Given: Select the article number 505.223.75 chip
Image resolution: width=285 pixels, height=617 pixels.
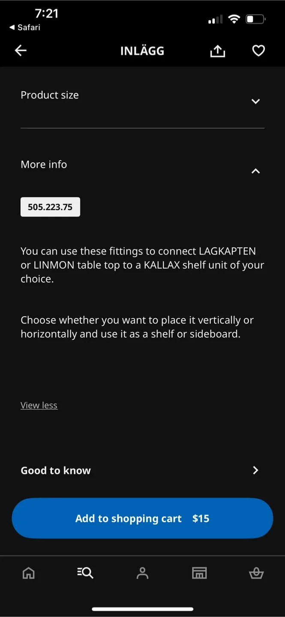Looking at the screenshot, I should [50, 207].
